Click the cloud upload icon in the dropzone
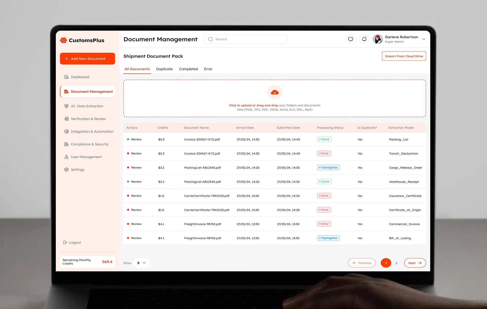The image size is (487, 309). (x=275, y=92)
